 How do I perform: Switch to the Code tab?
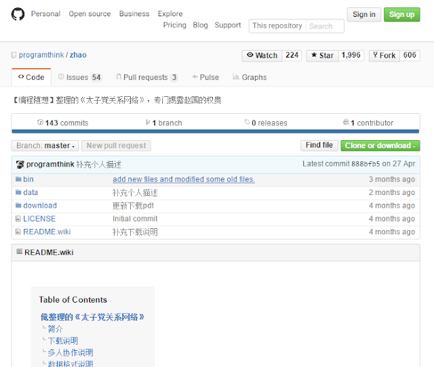pos(31,77)
